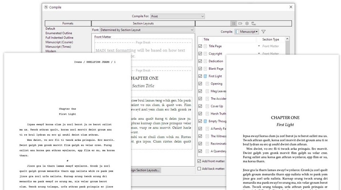Click the Section Type column header
341x190 pixels.
pos(270,40)
